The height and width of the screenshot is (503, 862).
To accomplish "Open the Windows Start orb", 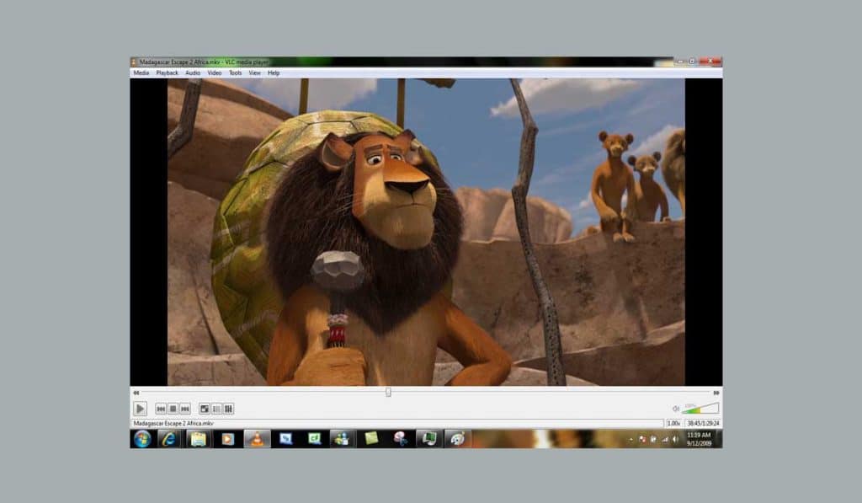I will [142, 439].
